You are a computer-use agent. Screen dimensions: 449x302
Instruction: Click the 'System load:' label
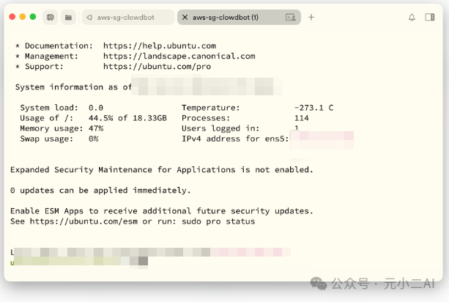point(49,108)
